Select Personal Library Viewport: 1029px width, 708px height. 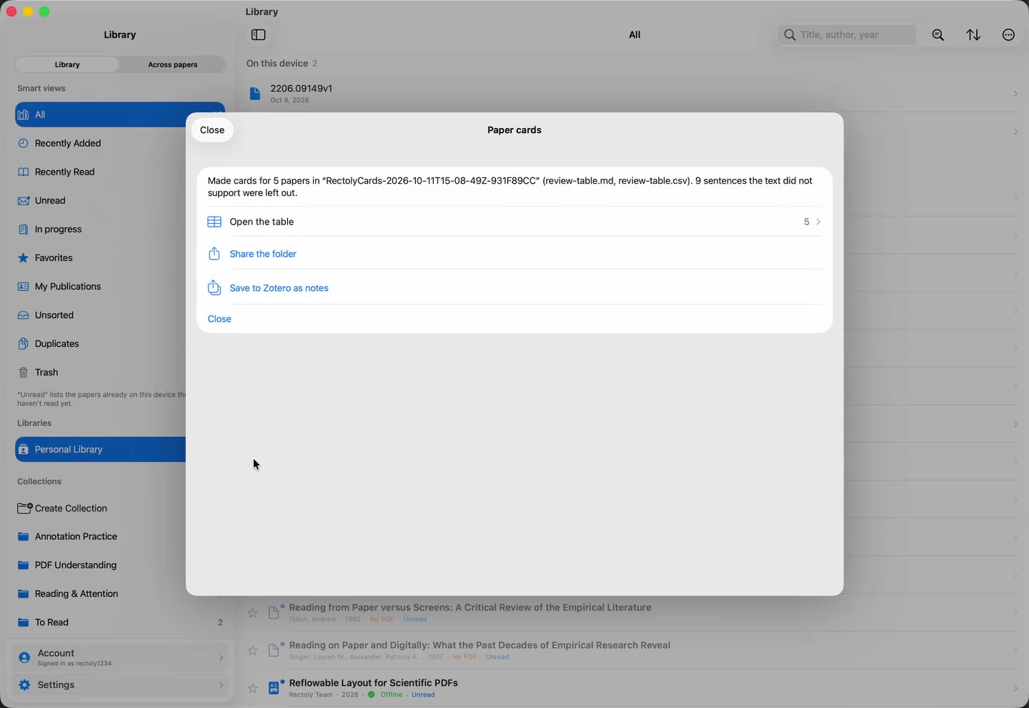pyautogui.click(x=100, y=450)
